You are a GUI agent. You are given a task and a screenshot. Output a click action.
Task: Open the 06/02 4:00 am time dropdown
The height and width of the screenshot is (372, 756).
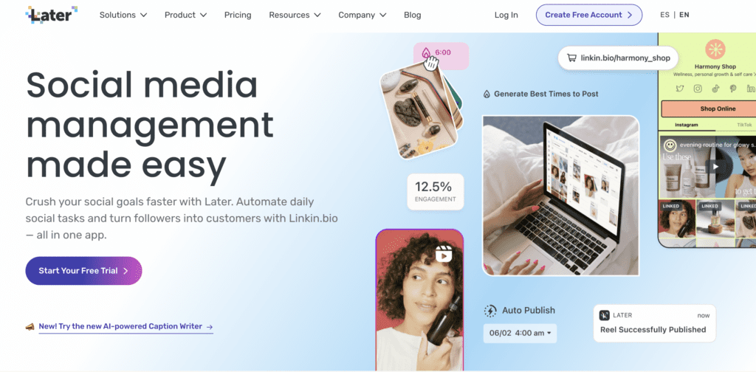click(520, 333)
